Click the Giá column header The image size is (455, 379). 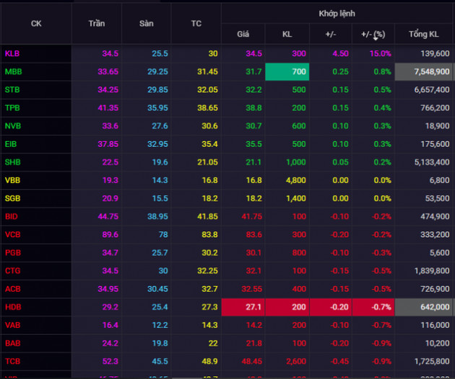243,34
